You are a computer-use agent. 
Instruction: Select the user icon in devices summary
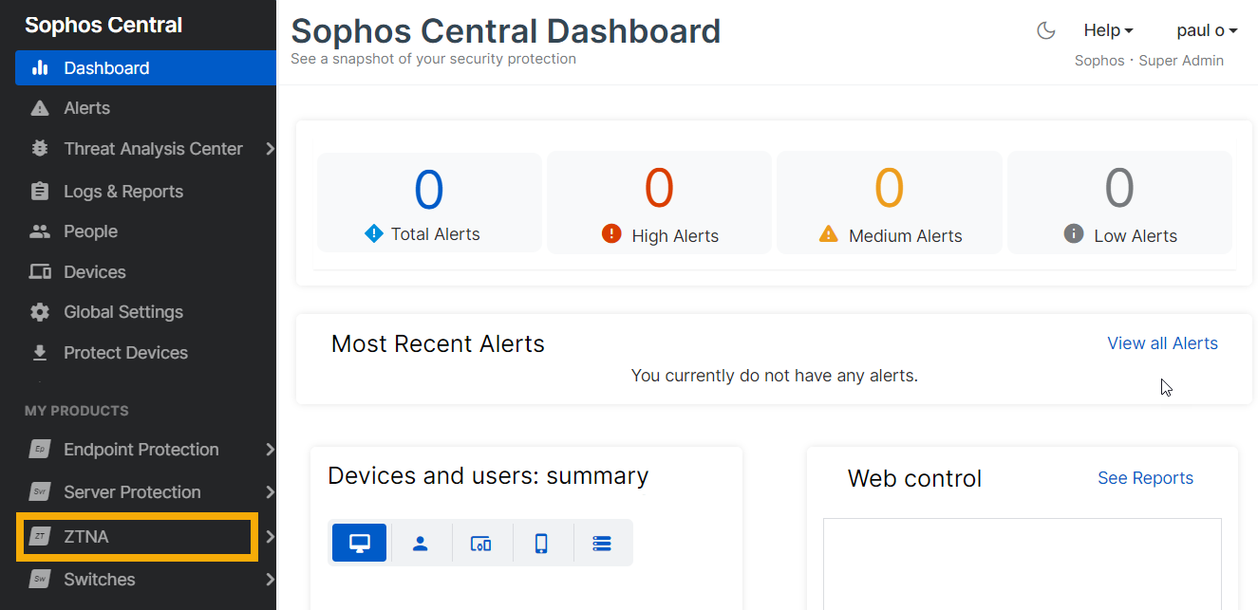tap(420, 544)
